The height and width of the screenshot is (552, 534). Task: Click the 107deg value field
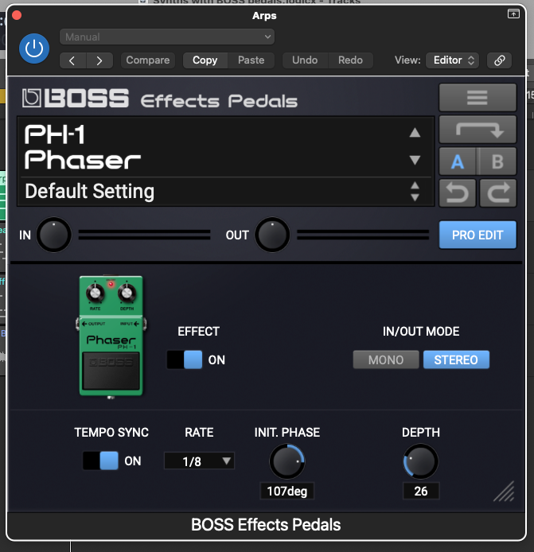[x=287, y=491]
